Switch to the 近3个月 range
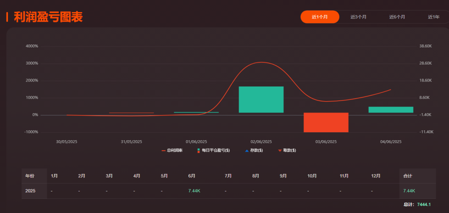The image size is (449, 213). (358, 17)
